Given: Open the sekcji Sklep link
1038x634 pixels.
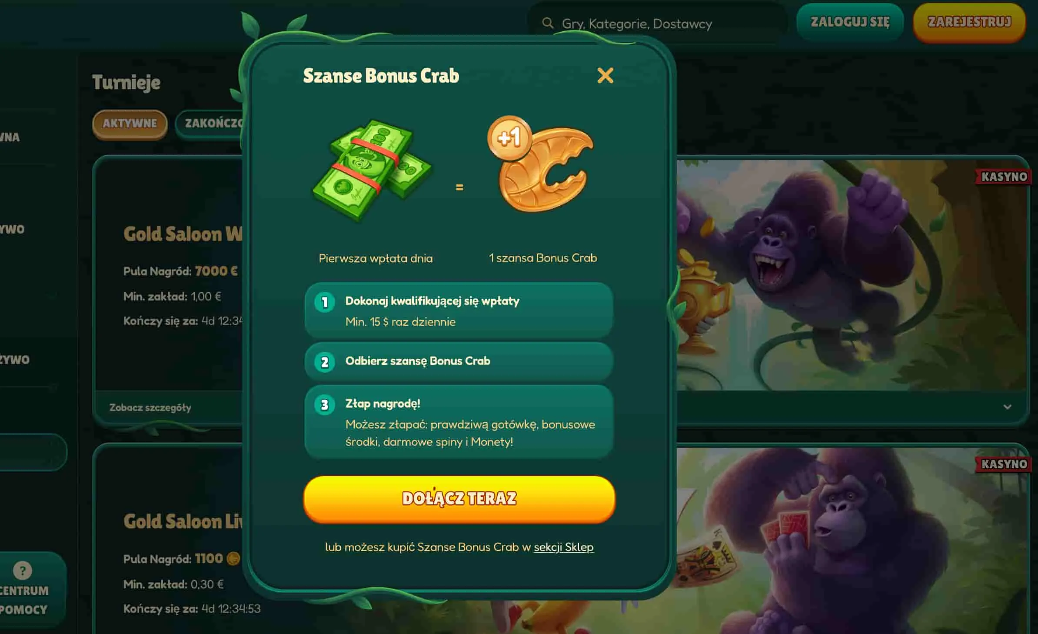Looking at the screenshot, I should click(563, 547).
